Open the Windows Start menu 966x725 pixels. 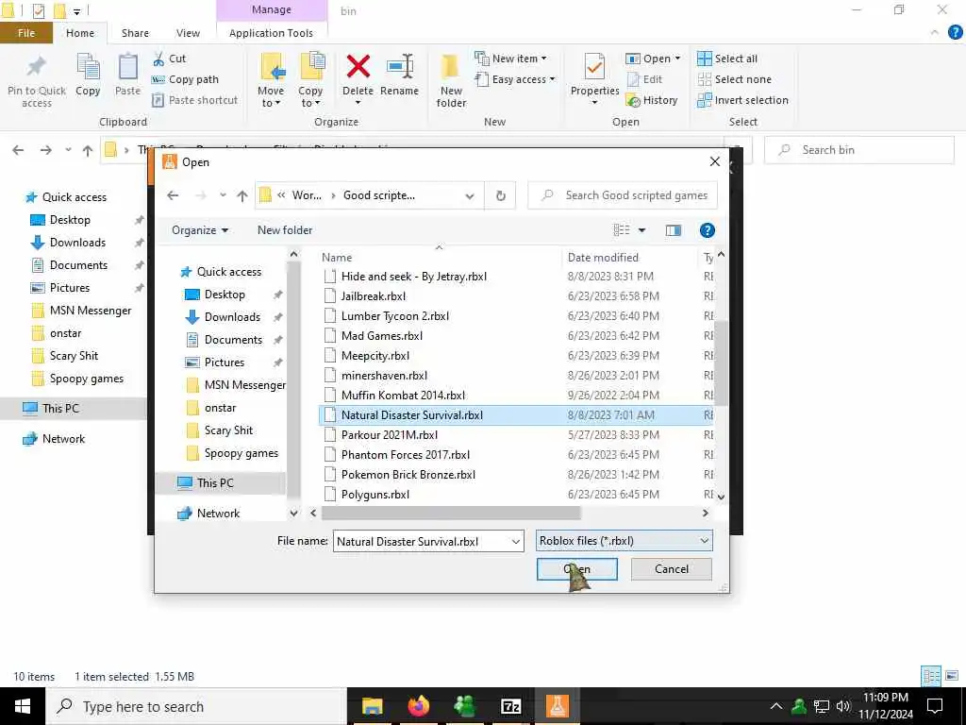tap(23, 706)
